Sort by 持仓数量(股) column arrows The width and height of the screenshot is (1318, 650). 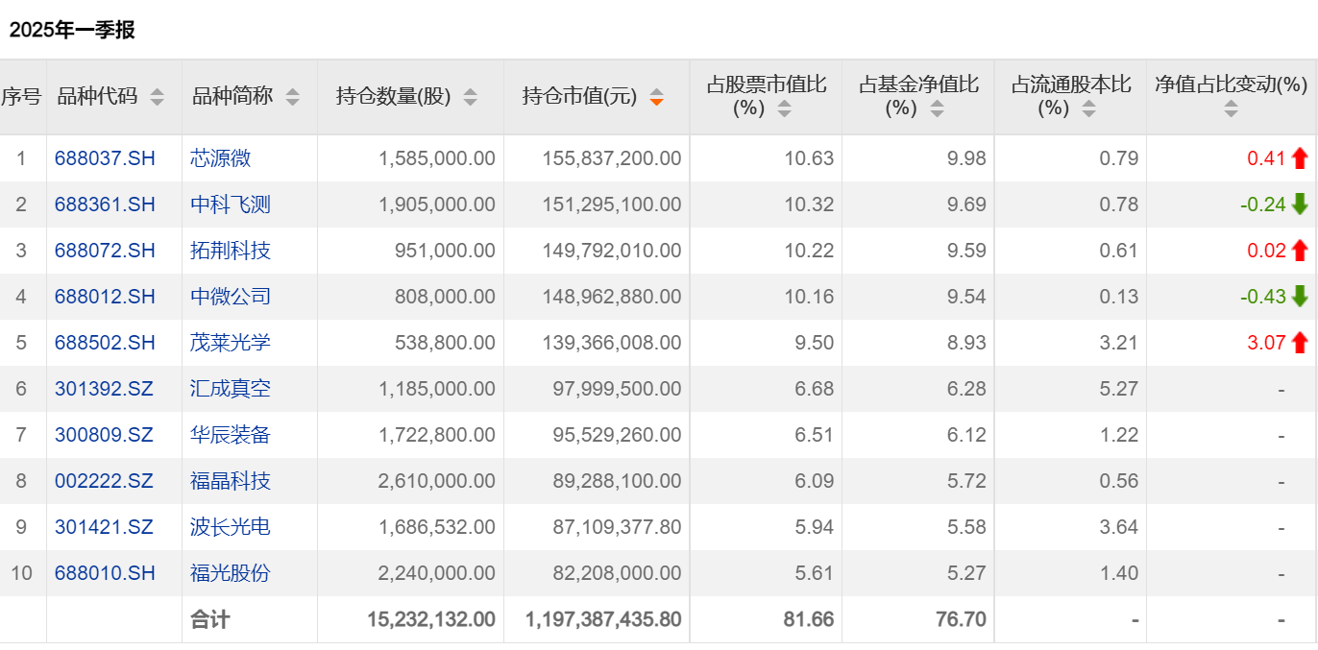[x=470, y=97]
